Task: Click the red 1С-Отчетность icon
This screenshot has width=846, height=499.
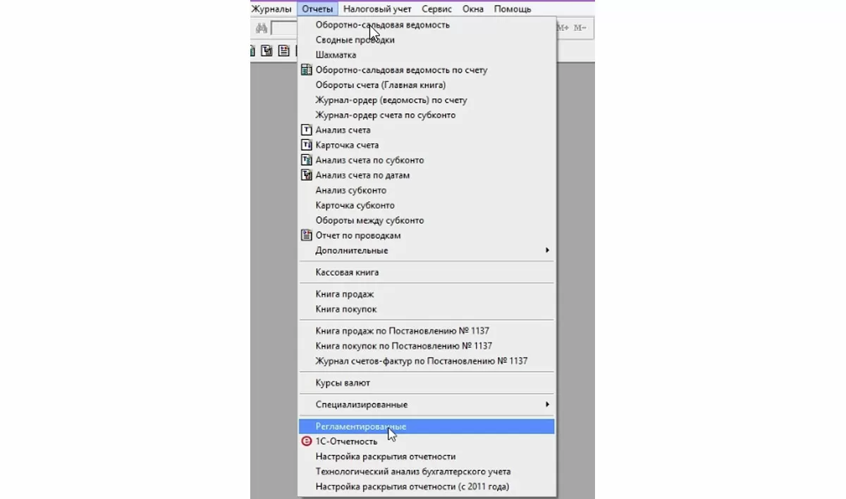Action: tap(306, 441)
